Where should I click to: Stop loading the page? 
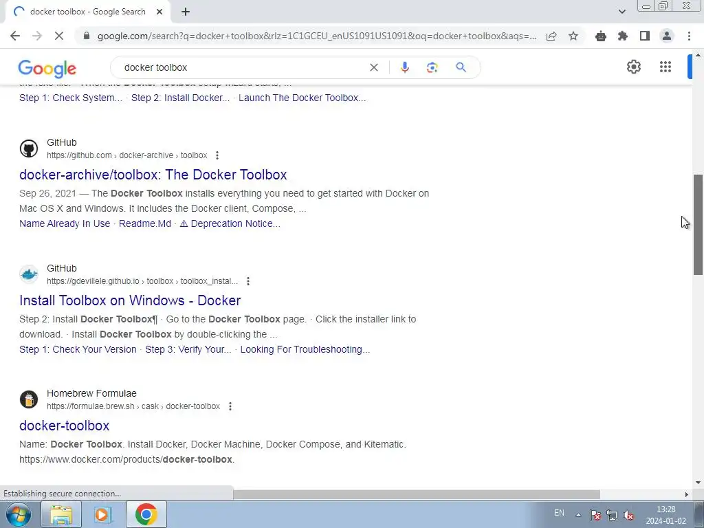pos(59,36)
